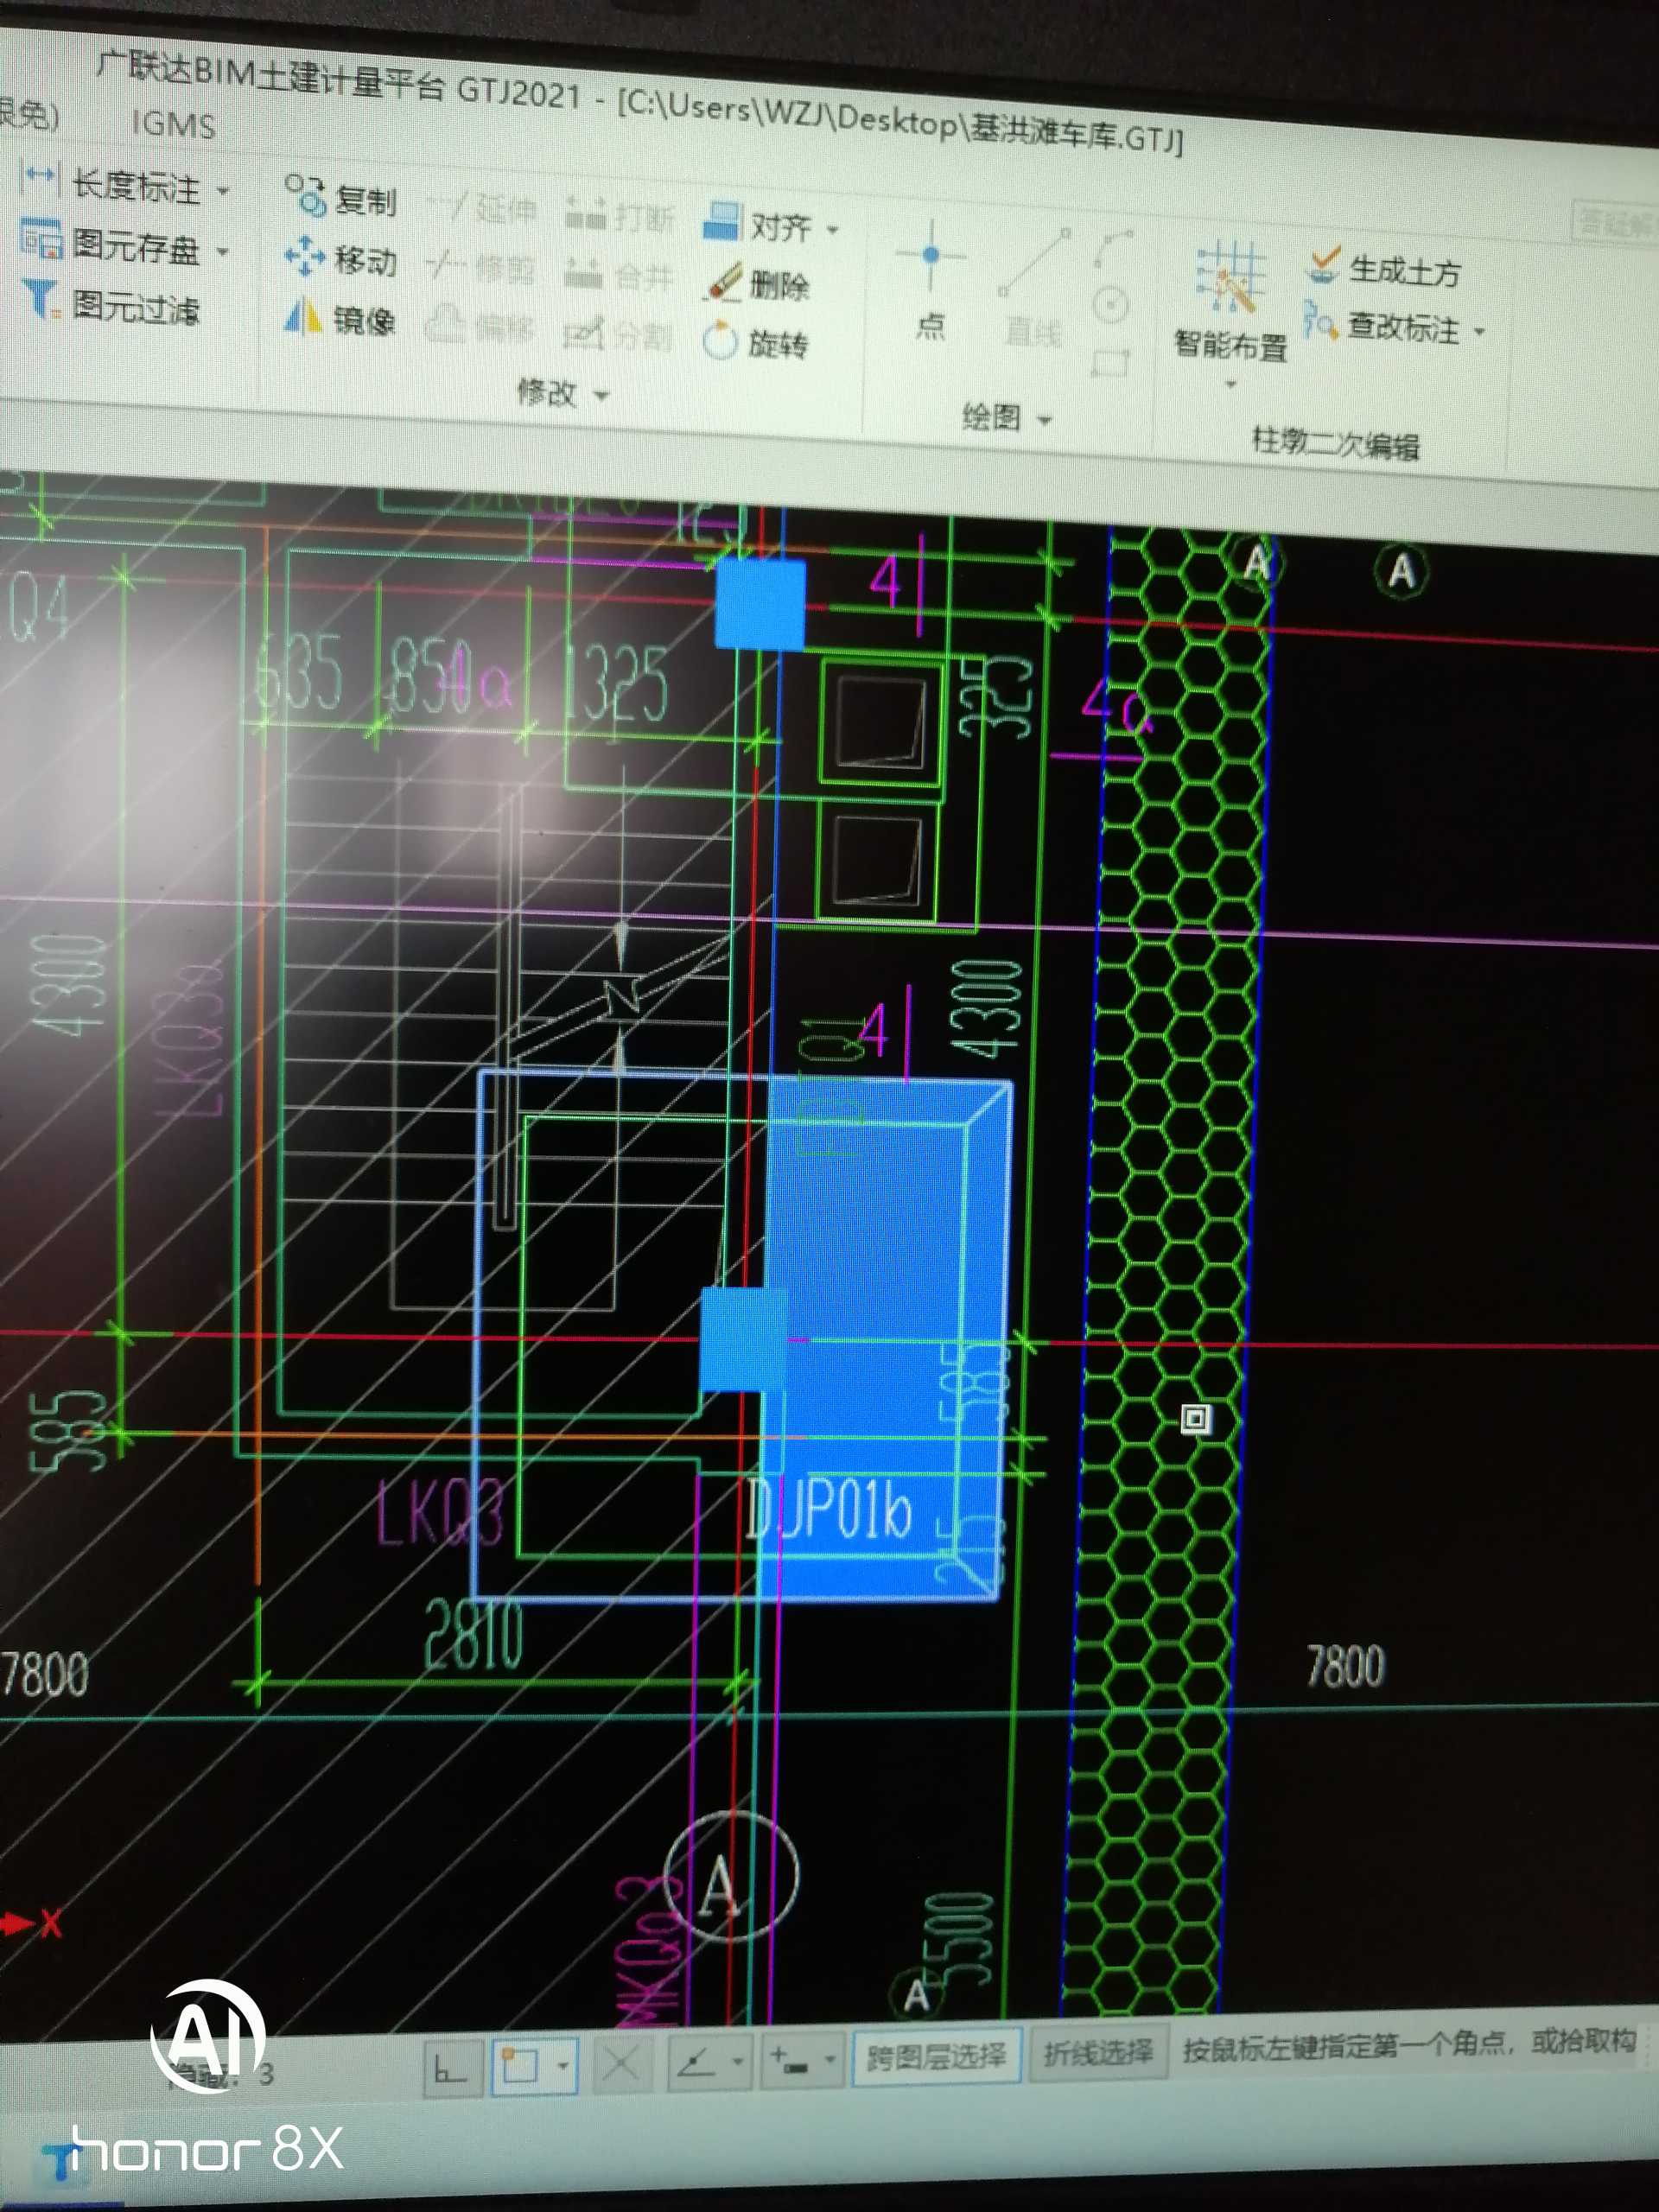Screen dimensions: 1659x2212
Task: Choose the 复制 copy tool
Action: coord(341,197)
